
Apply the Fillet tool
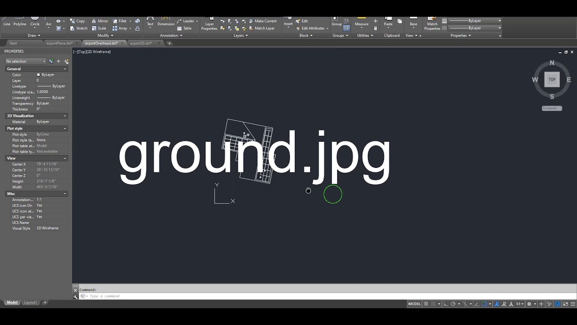pyautogui.click(x=119, y=21)
